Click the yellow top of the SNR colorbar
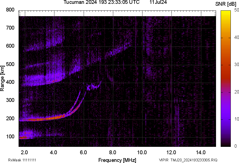The height and width of the screenshot is (163, 239). tap(226, 13)
